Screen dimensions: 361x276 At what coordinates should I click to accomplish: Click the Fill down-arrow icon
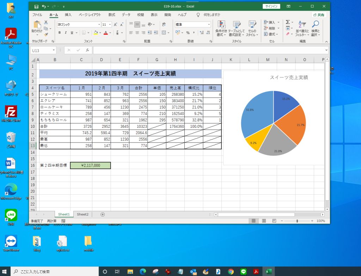click(x=288, y=28)
